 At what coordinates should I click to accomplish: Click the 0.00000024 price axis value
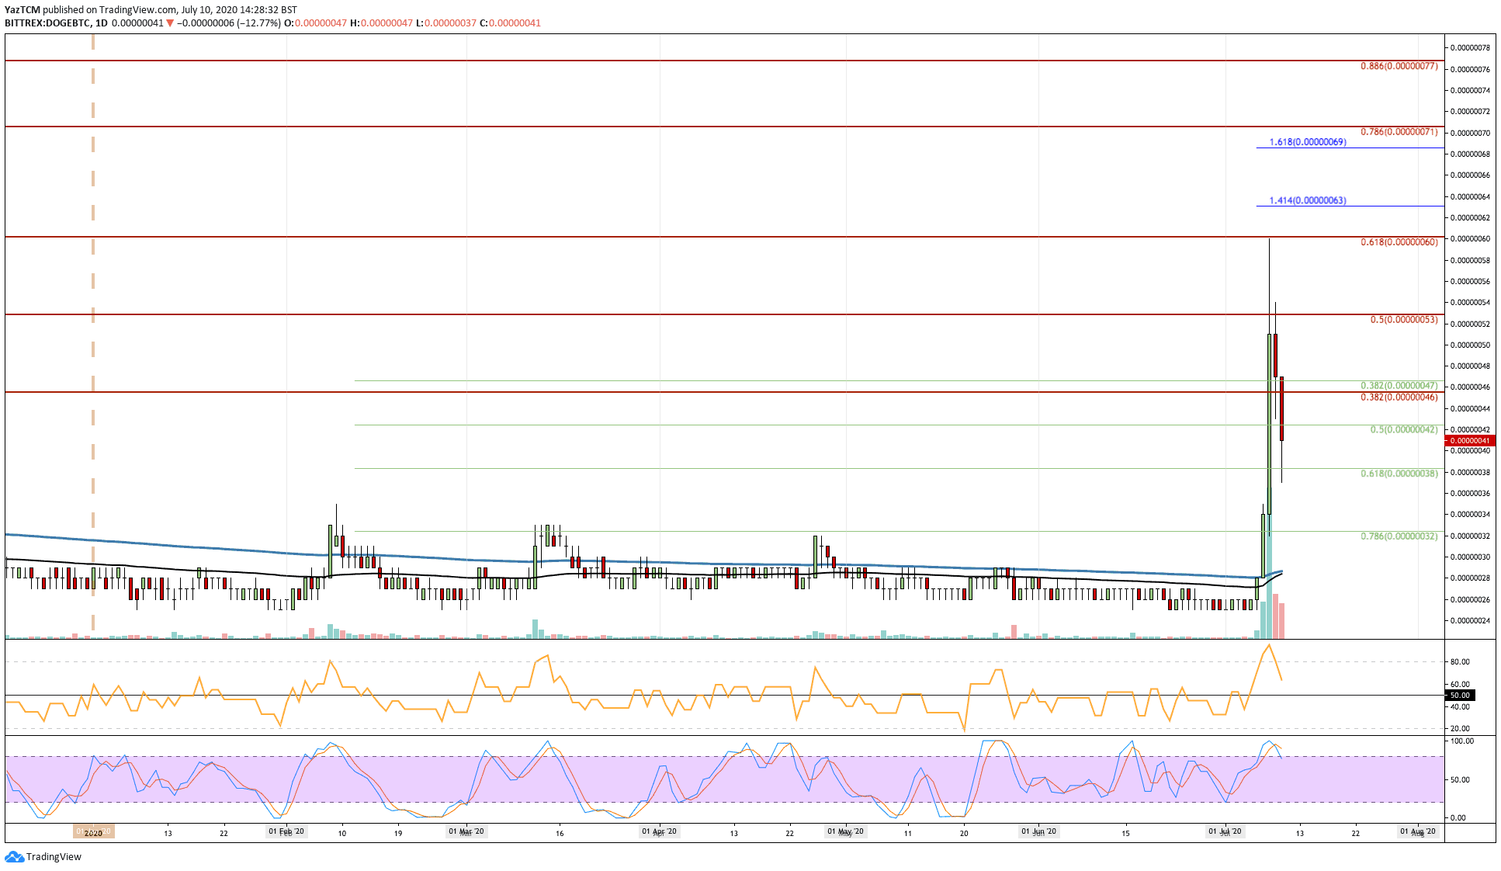[1470, 621]
